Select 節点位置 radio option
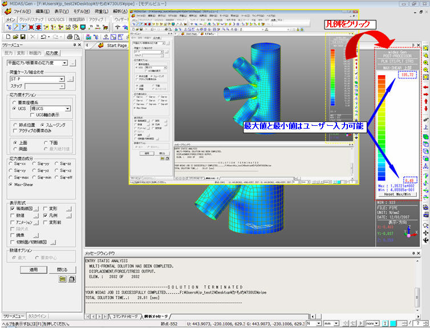The image size is (430, 329). [x=15, y=125]
